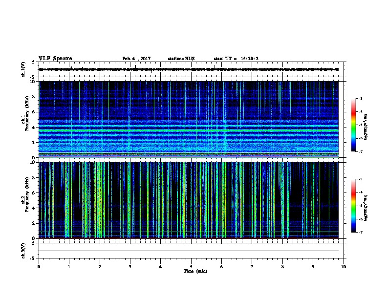
Task: Click the ch.1 voltage waveform trace
Action: click(189, 69)
